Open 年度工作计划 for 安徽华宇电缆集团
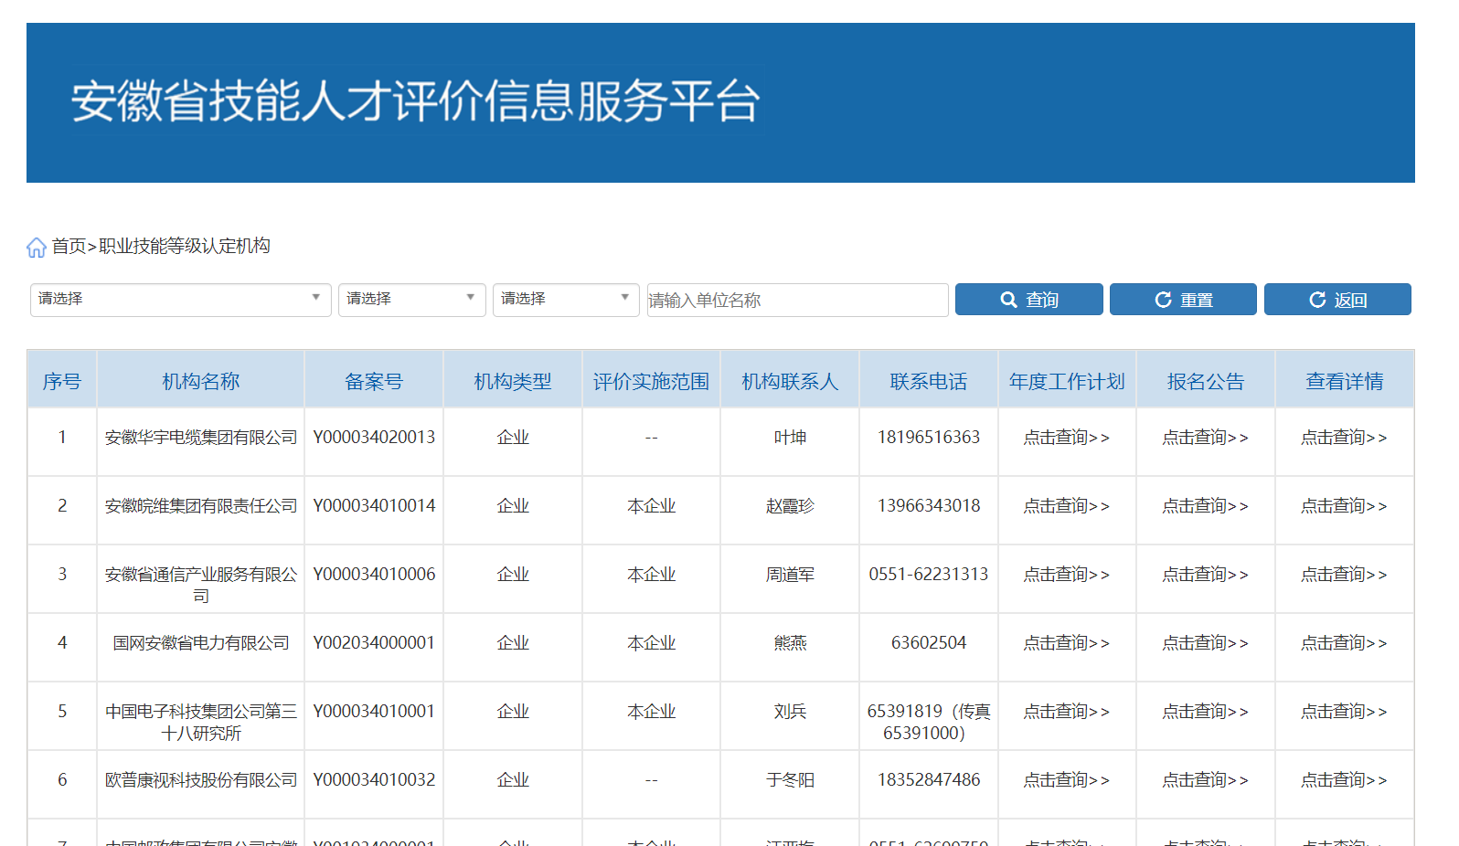Viewport: 1459px width, 846px height. [1066, 438]
